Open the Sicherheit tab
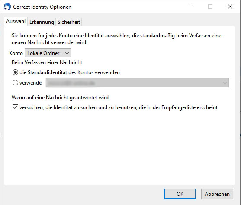The height and width of the screenshot is (205, 241). coord(68,22)
